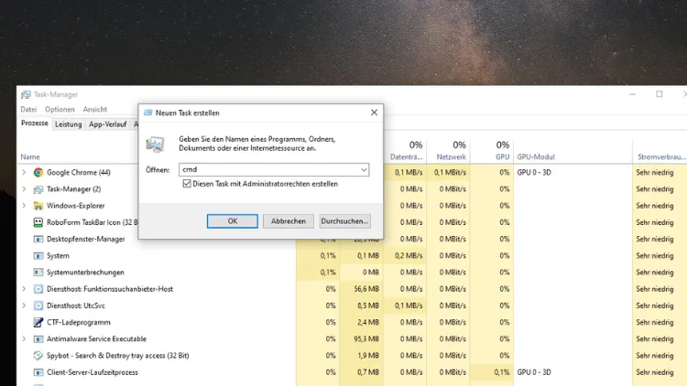687x386 pixels.
Task: Click the 0,2 MB/s disk value for System
Action: (409, 255)
